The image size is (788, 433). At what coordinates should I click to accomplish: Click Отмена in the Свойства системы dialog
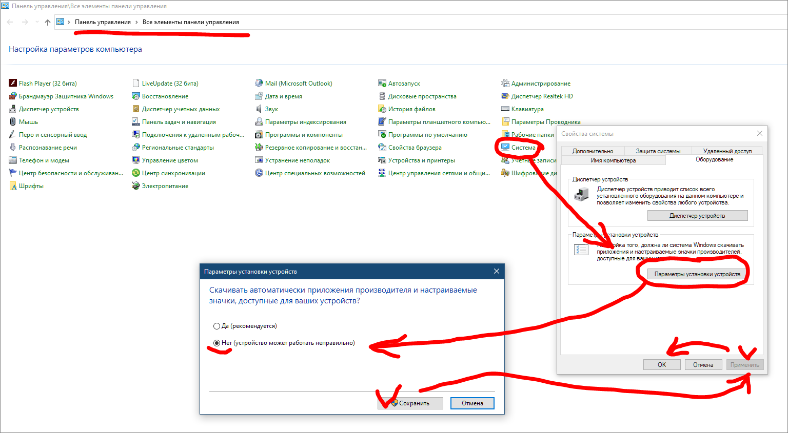pos(703,365)
